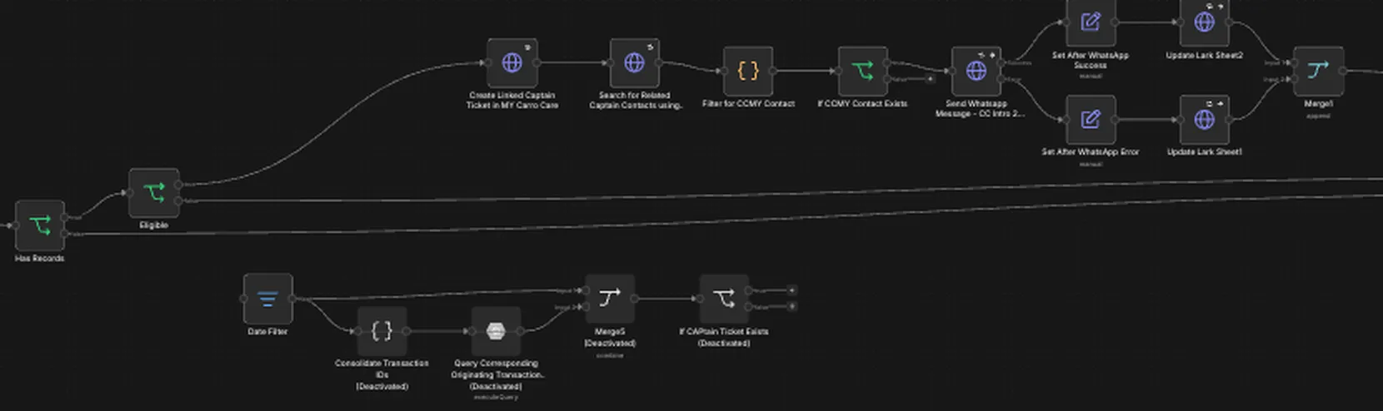Open the Search for Related Captain Contacts node
The image size is (1383, 411).
[634, 62]
